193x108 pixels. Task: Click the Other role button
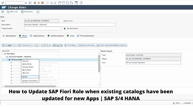[12, 12]
